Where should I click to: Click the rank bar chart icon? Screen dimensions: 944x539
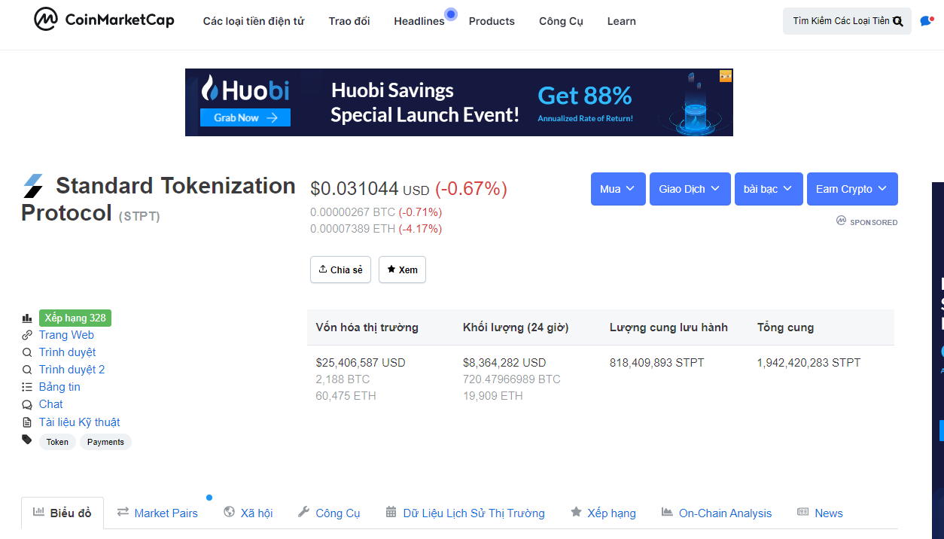point(27,318)
